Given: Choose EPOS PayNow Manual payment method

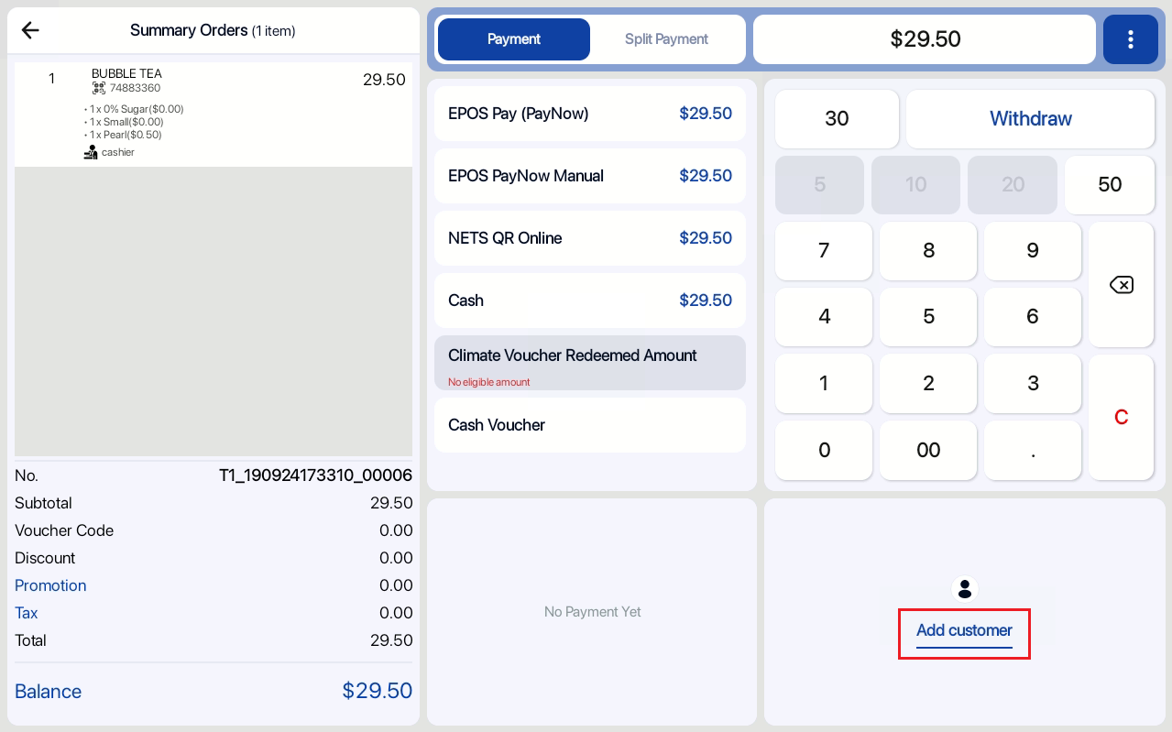Looking at the screenshot, I should coord(590,176).
